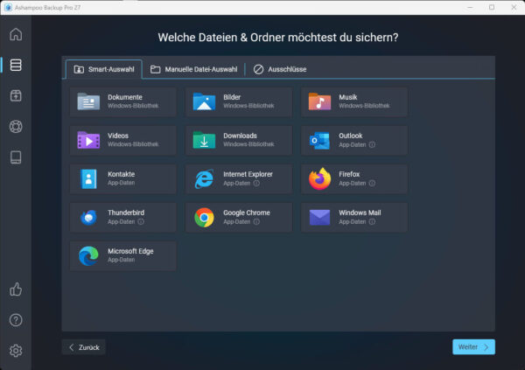
Task: Show info for Thunderbird App-Daten
Action: pyautogui.click(x=141, y=221)
